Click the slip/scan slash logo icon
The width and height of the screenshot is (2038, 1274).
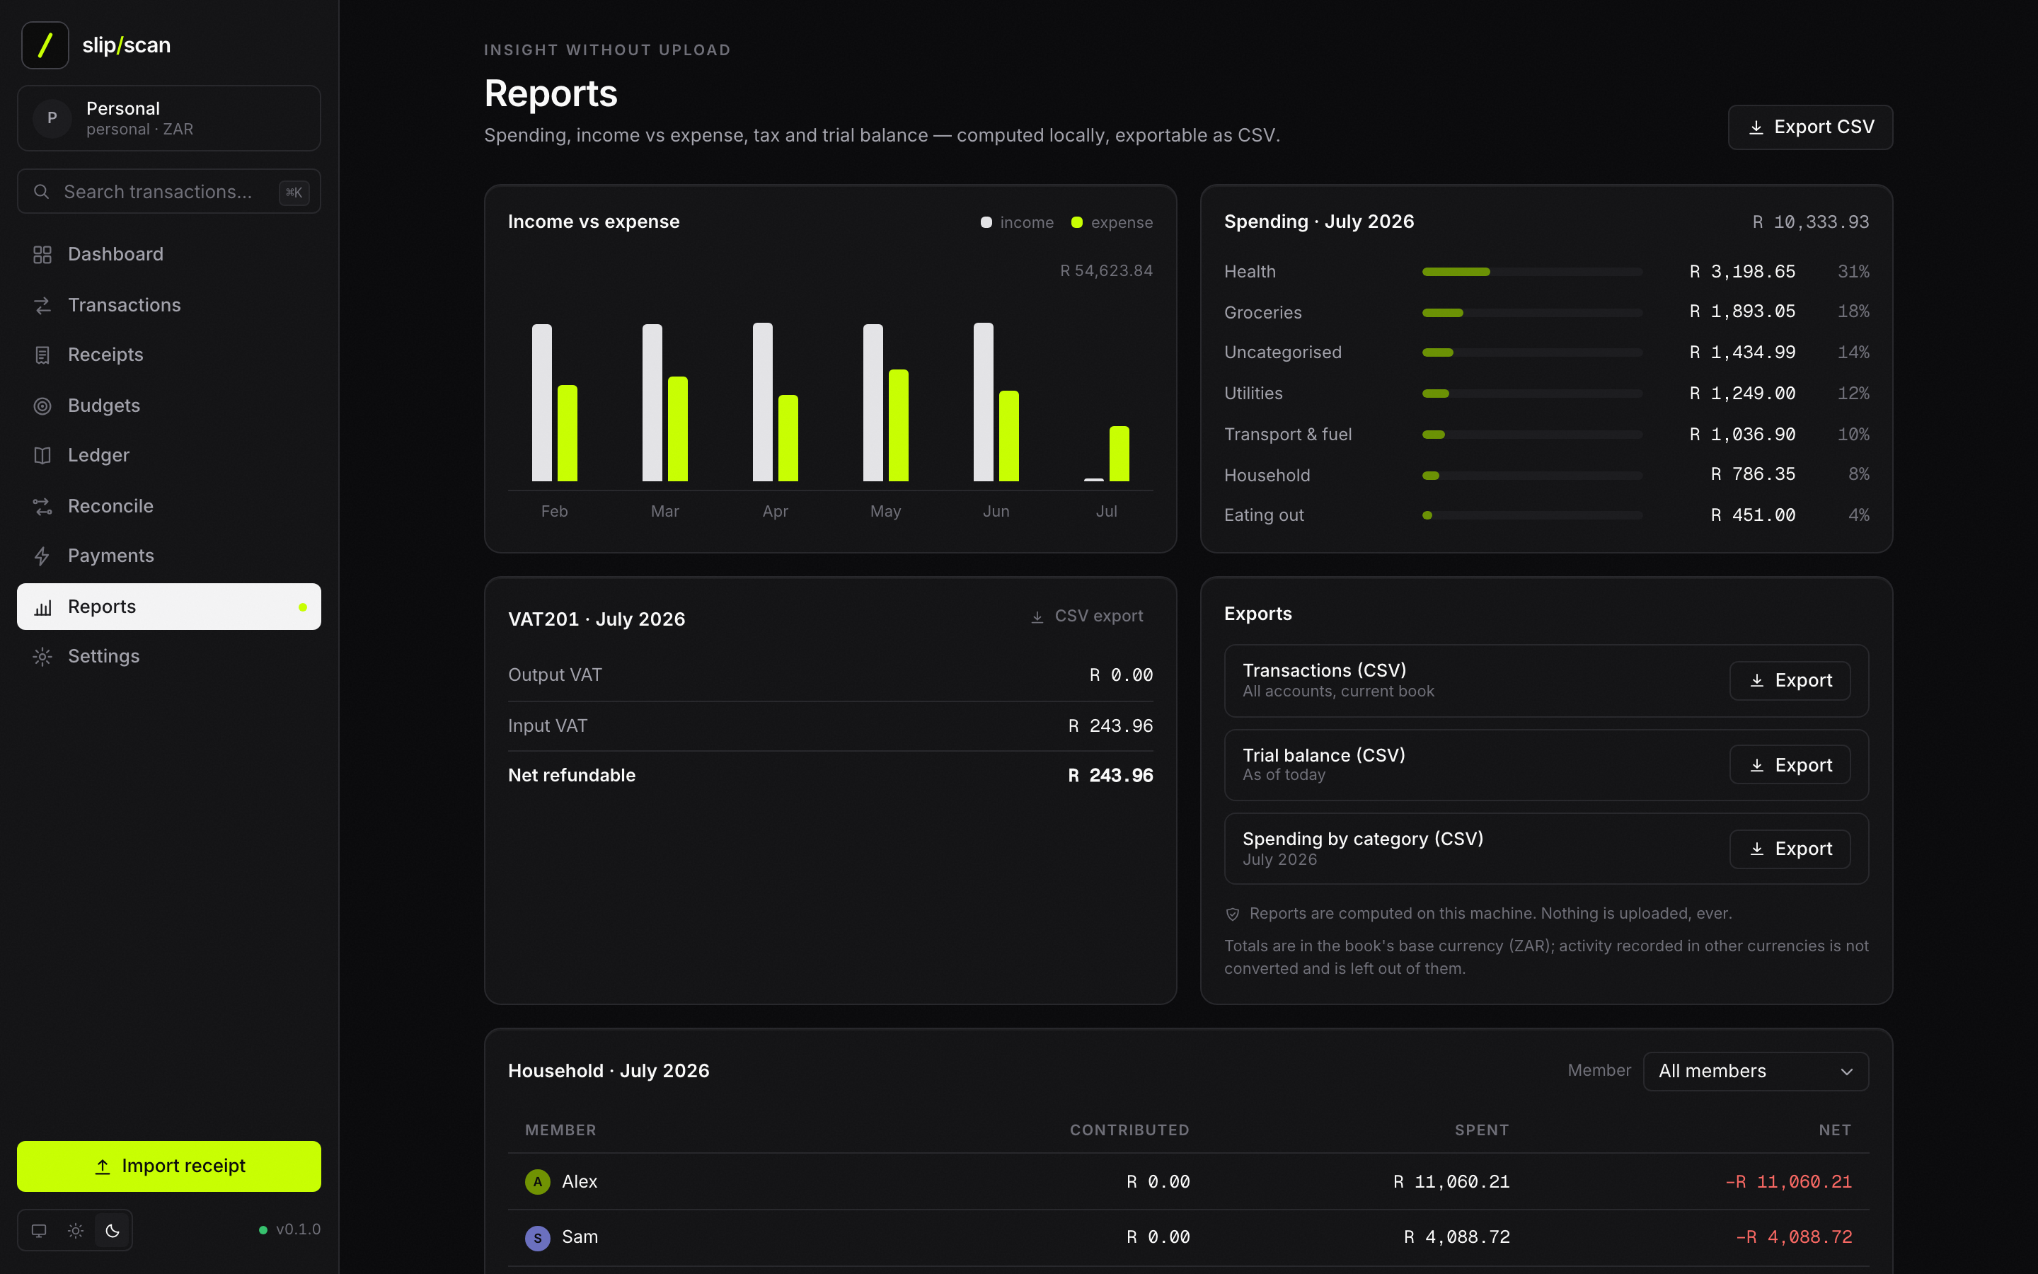pyautogui.click(x=45, y=45)
